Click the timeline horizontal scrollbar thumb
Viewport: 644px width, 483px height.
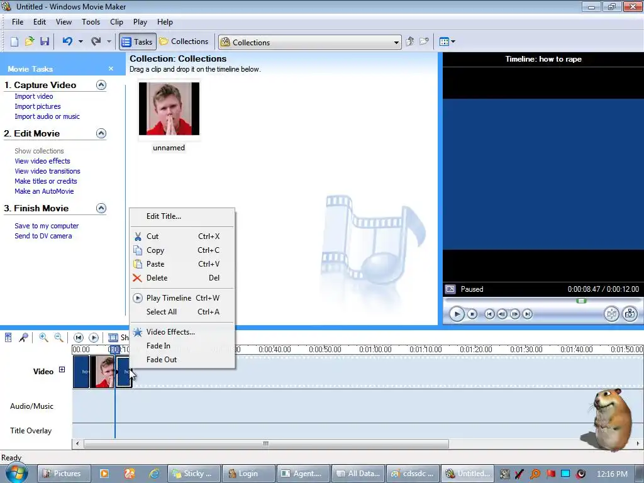point(266,443)
